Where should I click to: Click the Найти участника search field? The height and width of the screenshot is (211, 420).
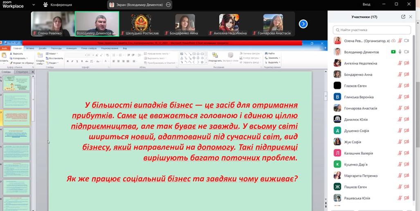(x=371, y=30)
